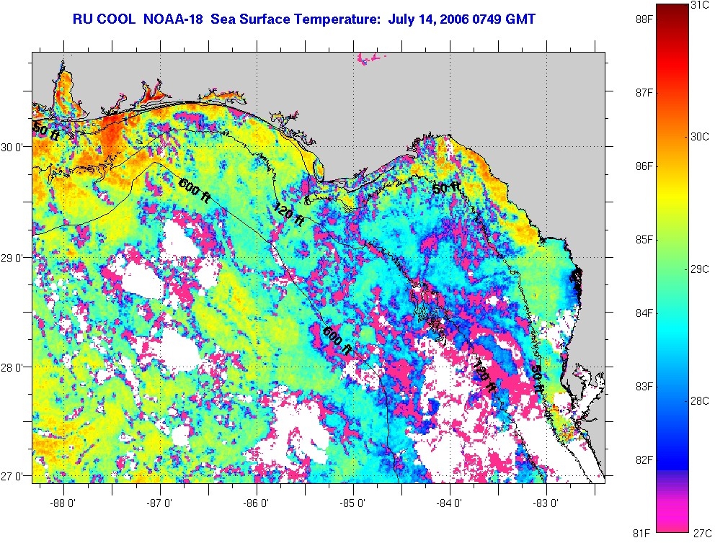The height and width of the screenshot is (543, 715).
Task: Click the 27 0' latitude axis label
Action: click(x=14, y=476)
